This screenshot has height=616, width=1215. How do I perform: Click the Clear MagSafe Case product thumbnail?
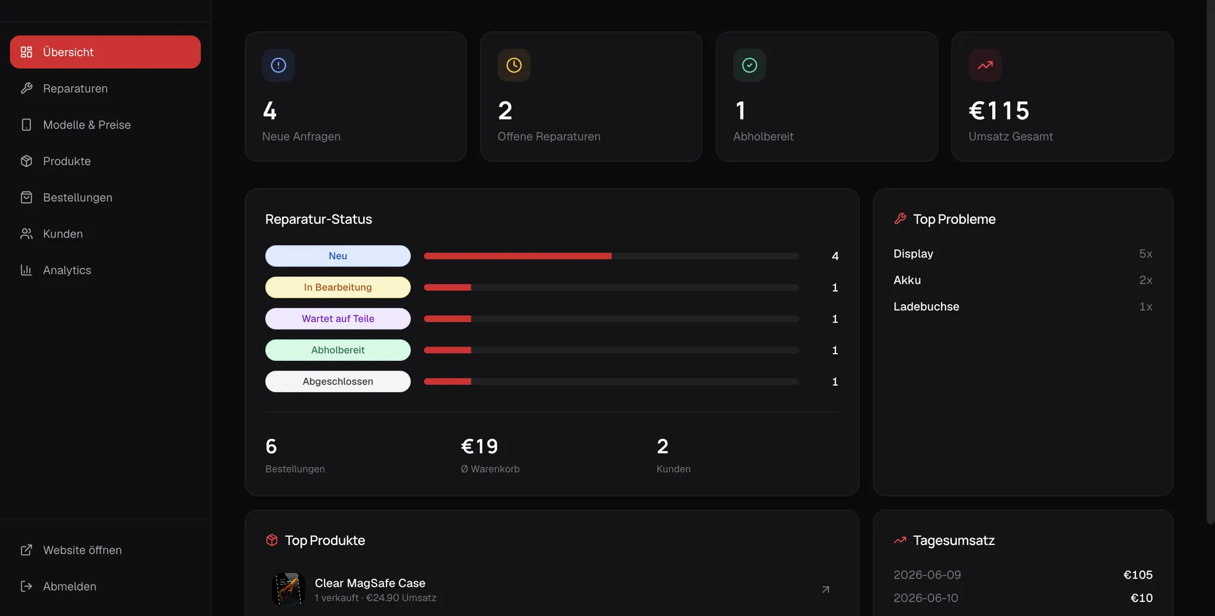click(x=288, y=589)
